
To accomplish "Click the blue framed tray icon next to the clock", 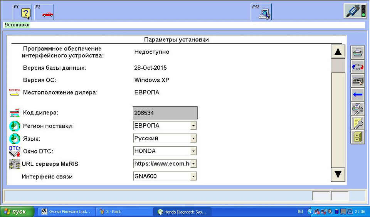I will [350, 212].
